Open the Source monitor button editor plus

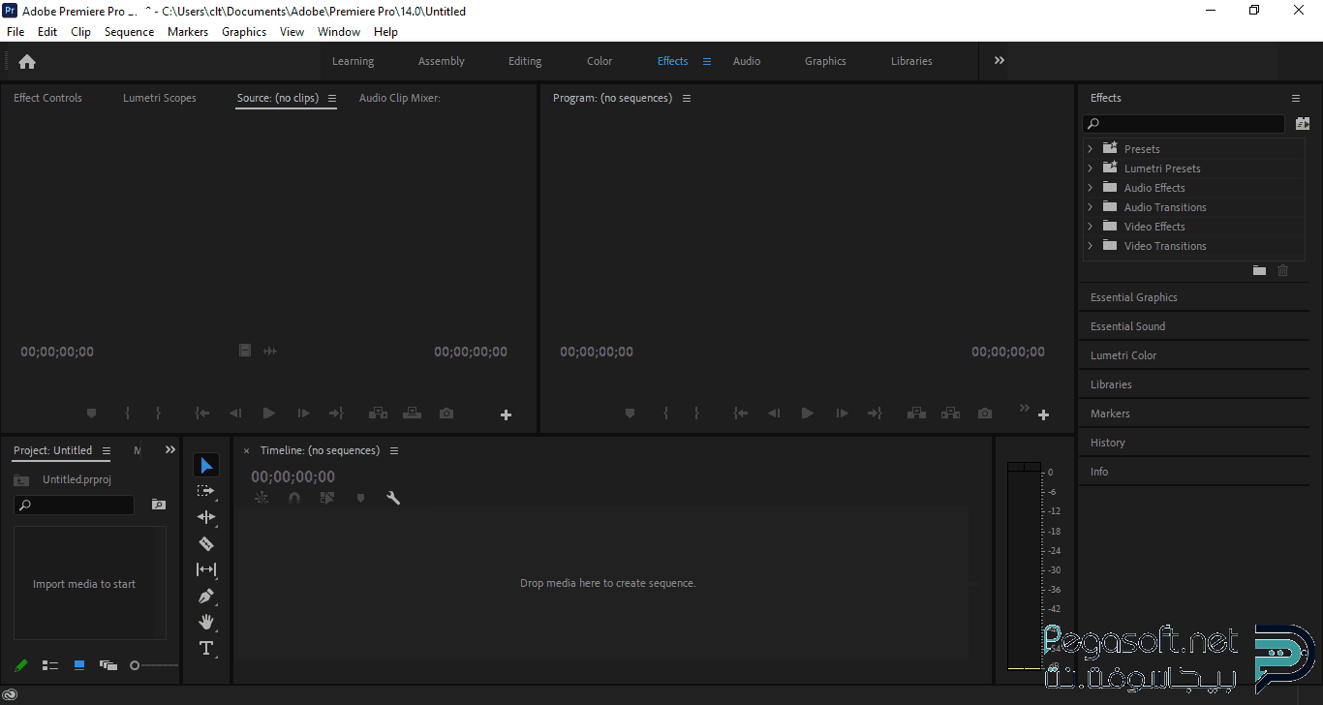click(506, 414)
